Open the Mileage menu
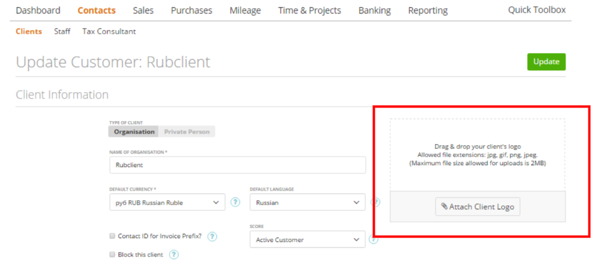The height and width of the screenshot is (272, 597). [x=245, y=10]
